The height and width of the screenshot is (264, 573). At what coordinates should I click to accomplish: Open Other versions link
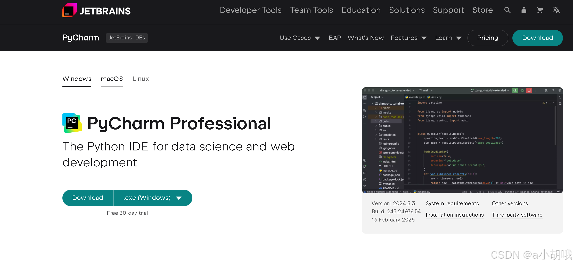click(x=510, y=203)
